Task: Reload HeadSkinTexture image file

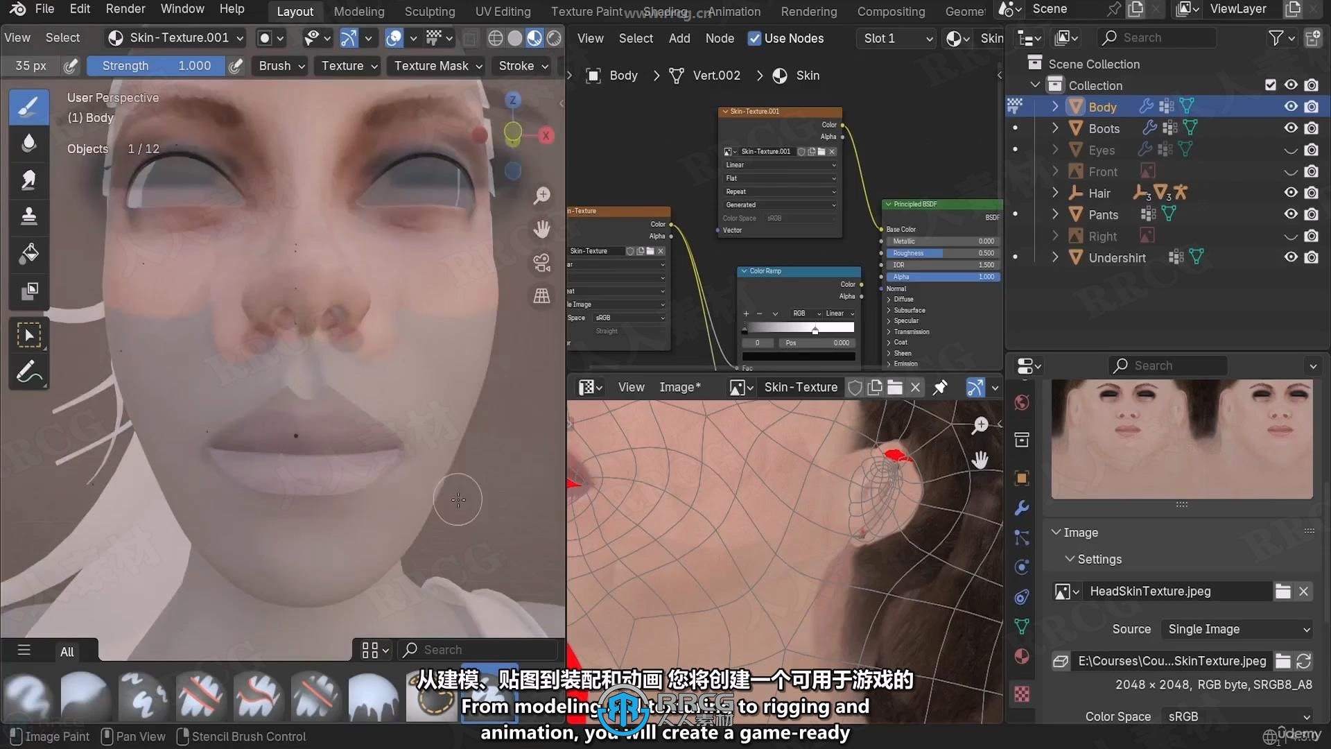Action: pos(1303,661)
